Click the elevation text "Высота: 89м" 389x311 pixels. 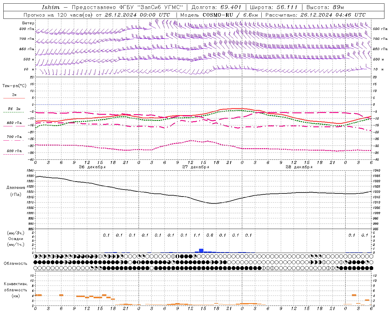click(325, 7)
